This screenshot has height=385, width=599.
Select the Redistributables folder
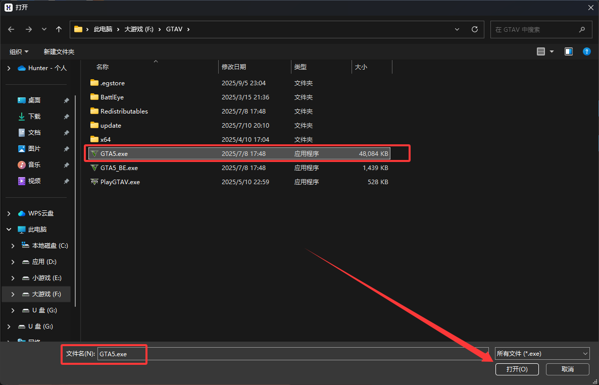point(124,111)
